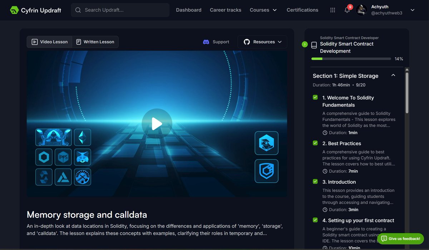Click the Cyfrin shield tile on right of video
Image resolution: width=429 pixels, height=250 pixels.
pos(266,171)
